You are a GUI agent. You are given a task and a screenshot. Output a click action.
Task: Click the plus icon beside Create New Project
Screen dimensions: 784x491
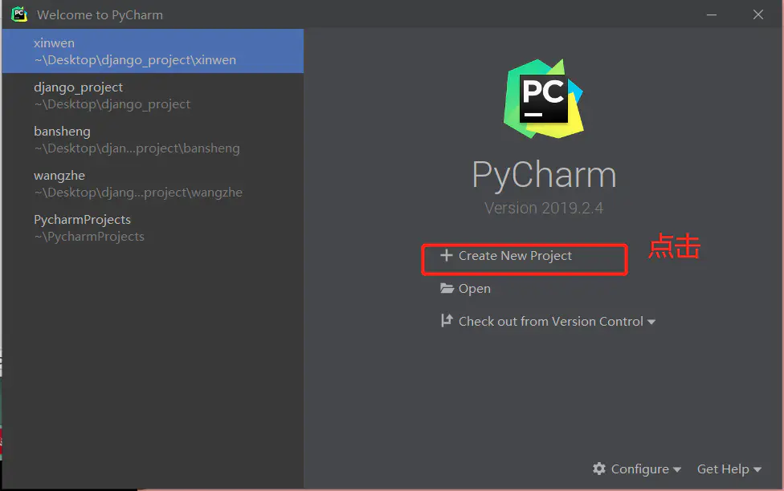coord(446,255)
